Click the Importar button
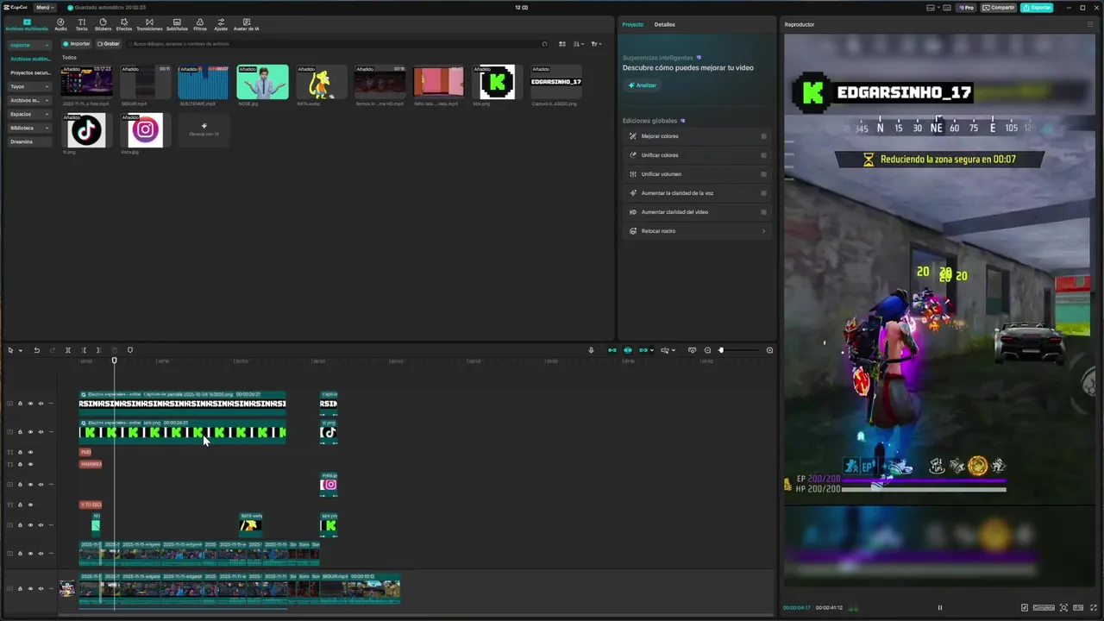Image resolution: width=1104 pixels, height=621 pixels. pos(76,44)
